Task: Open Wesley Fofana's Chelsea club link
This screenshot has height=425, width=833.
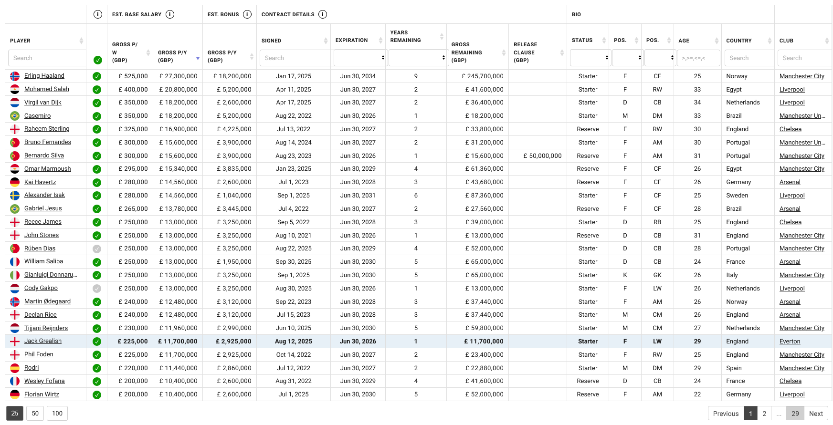Action: tap(791, 381)
